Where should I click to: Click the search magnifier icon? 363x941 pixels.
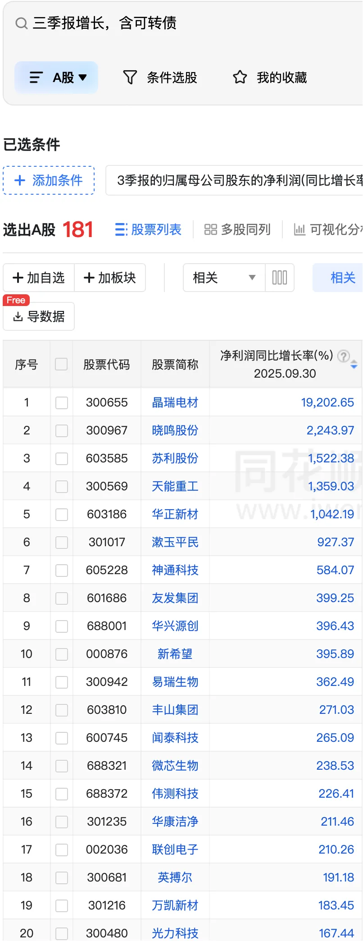[x=21, y=23]
